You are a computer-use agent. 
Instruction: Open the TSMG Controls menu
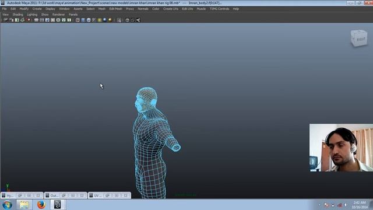pos(219,9)
